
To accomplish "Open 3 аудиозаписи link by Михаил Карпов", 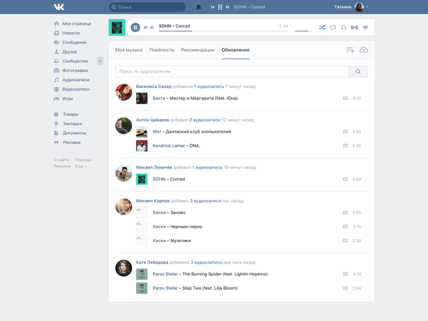I will [x=206, y=201].
